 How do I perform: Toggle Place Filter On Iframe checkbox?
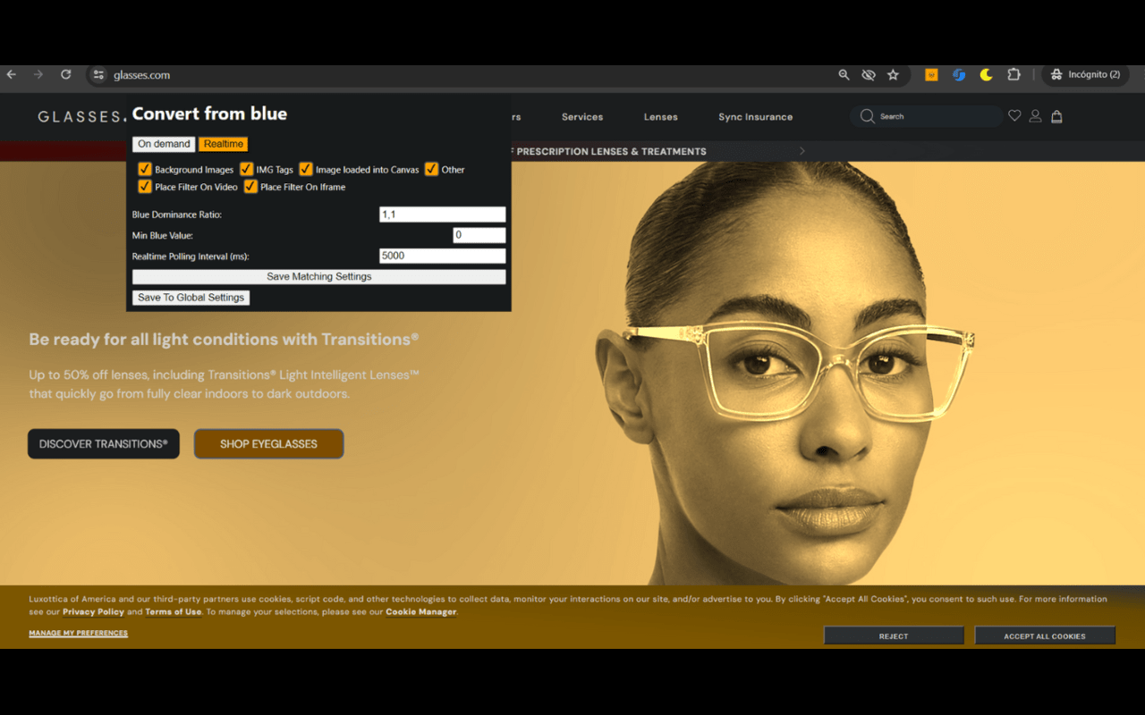point(250,187)
